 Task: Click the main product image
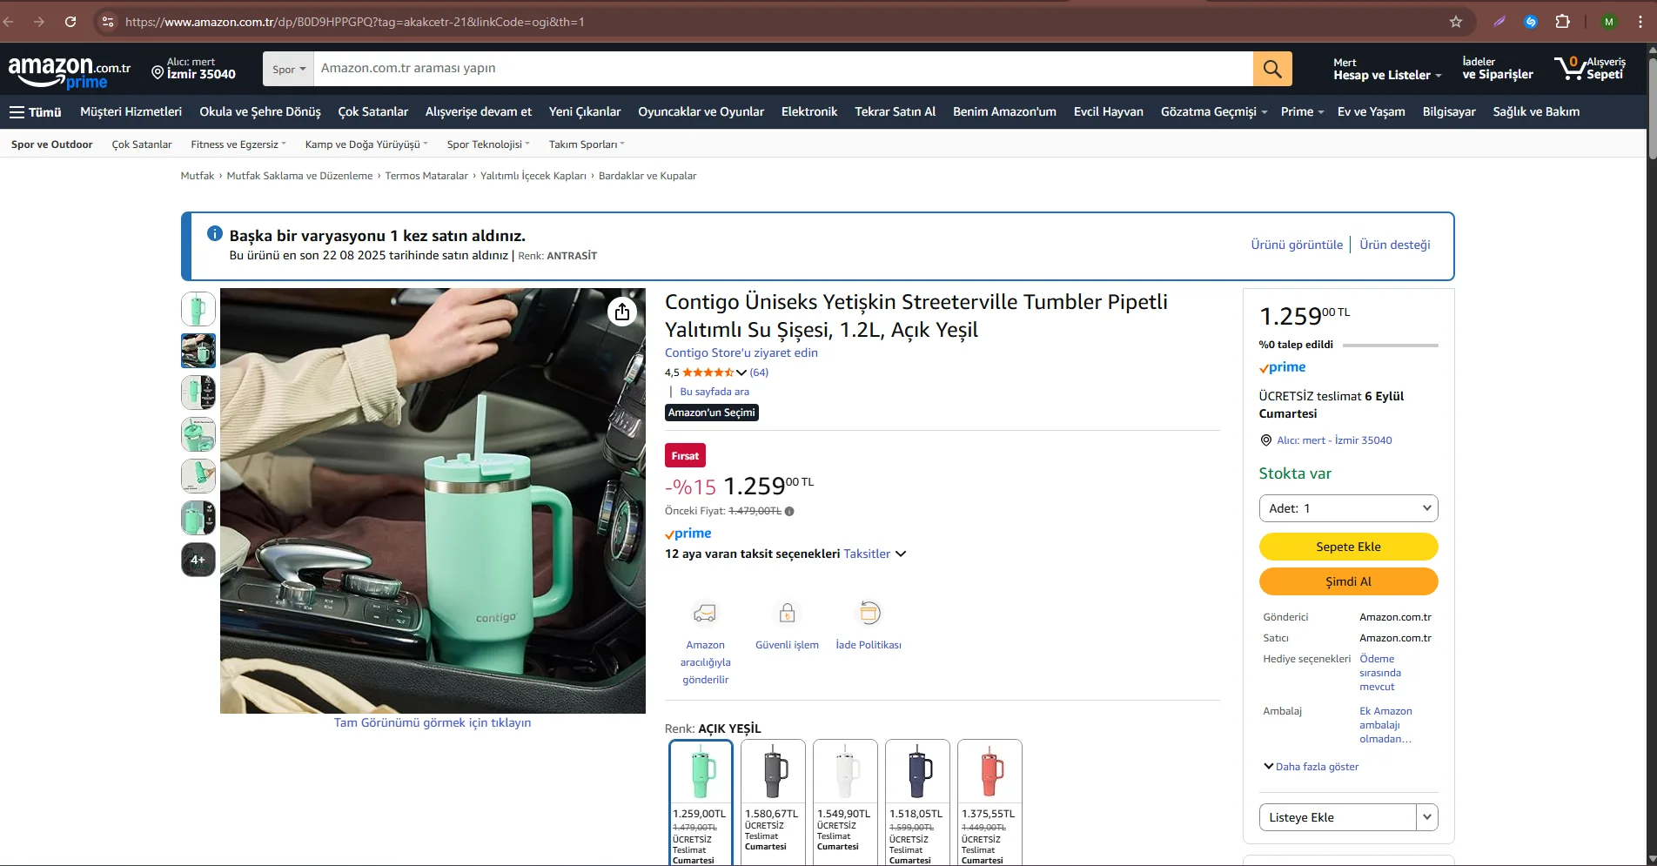tap(433, 500)
